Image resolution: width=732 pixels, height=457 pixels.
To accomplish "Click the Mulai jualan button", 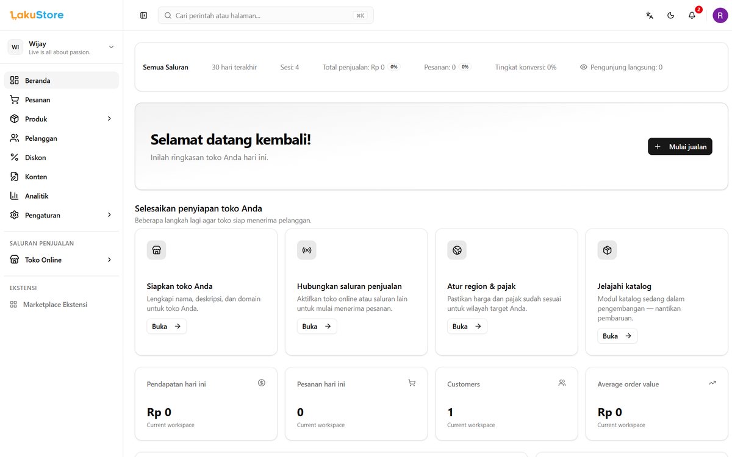I will (x=680, y=146).
